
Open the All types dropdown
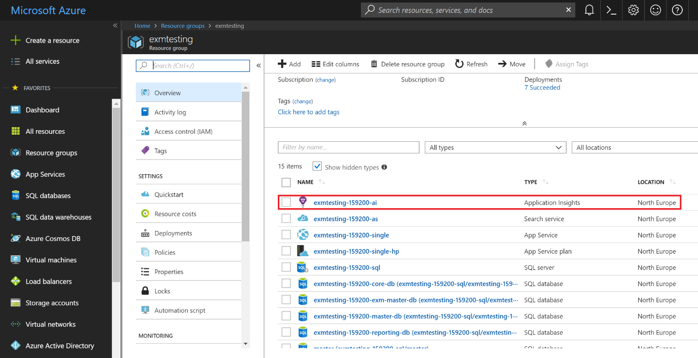(x=495, y=147)
